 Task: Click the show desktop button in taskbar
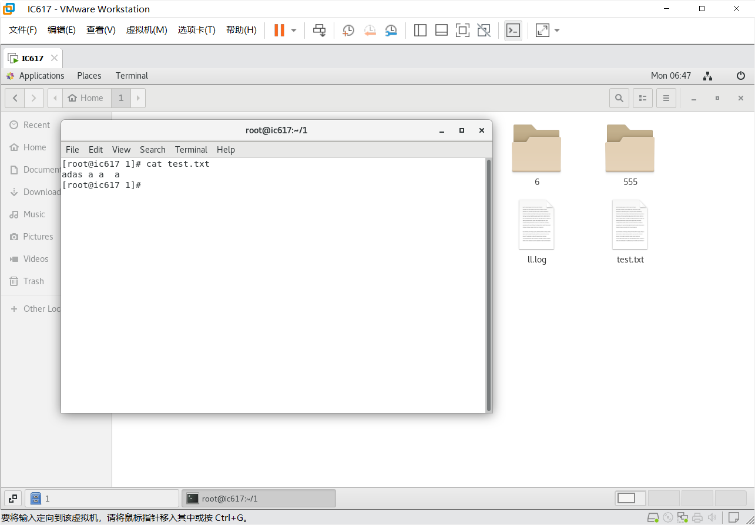[x=13, y=499]
